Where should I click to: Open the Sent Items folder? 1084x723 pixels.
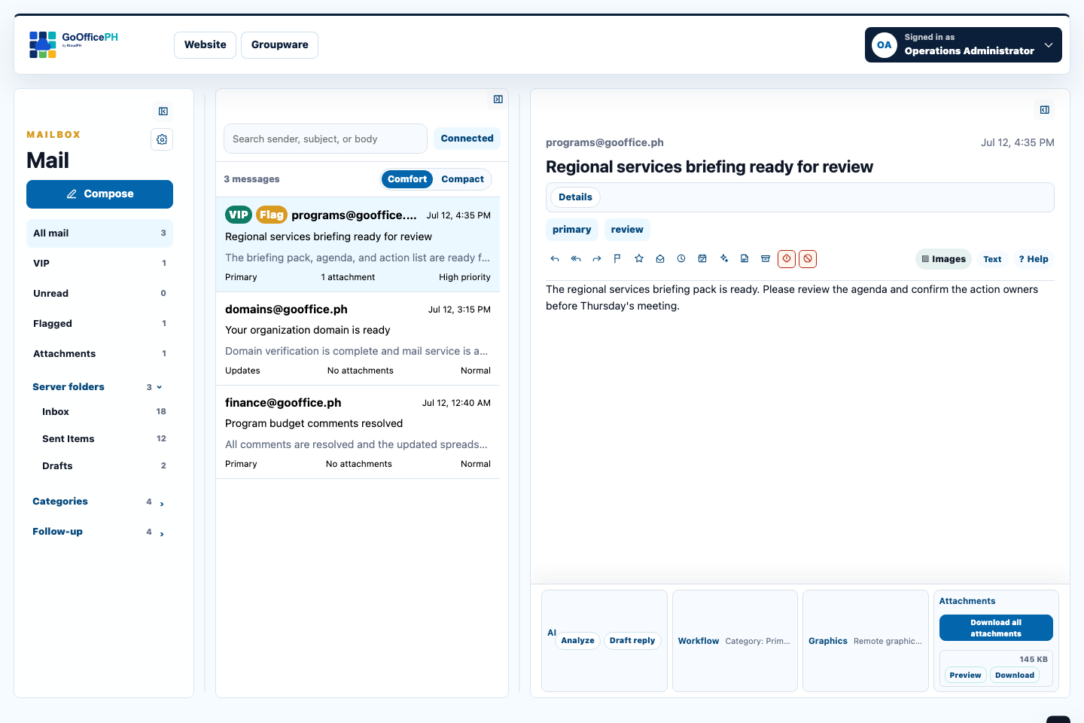pos(104,439)
